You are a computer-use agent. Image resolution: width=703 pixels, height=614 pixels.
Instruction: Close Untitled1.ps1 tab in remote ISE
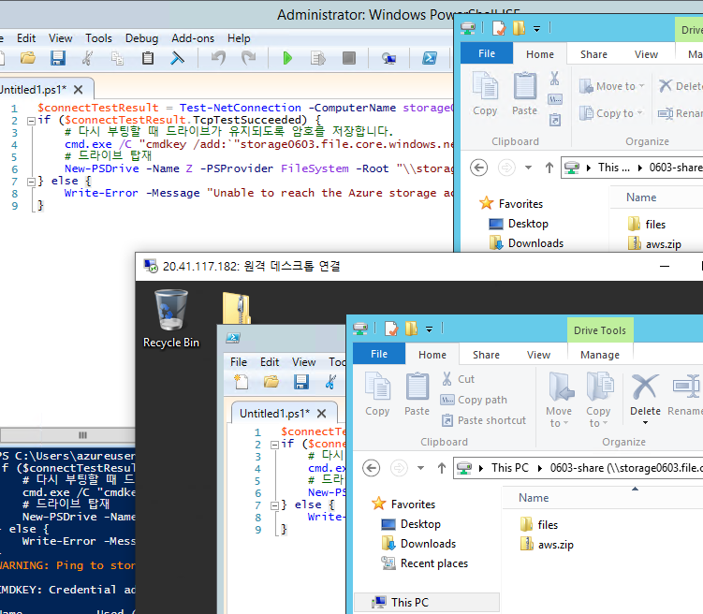321,413
